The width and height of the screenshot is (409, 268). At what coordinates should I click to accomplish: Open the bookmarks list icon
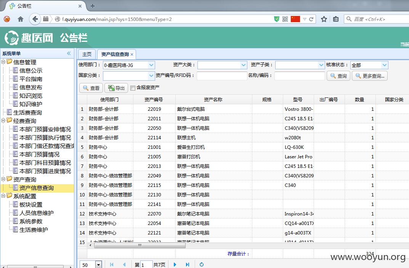pyautogui.click(x=336, y=19)
